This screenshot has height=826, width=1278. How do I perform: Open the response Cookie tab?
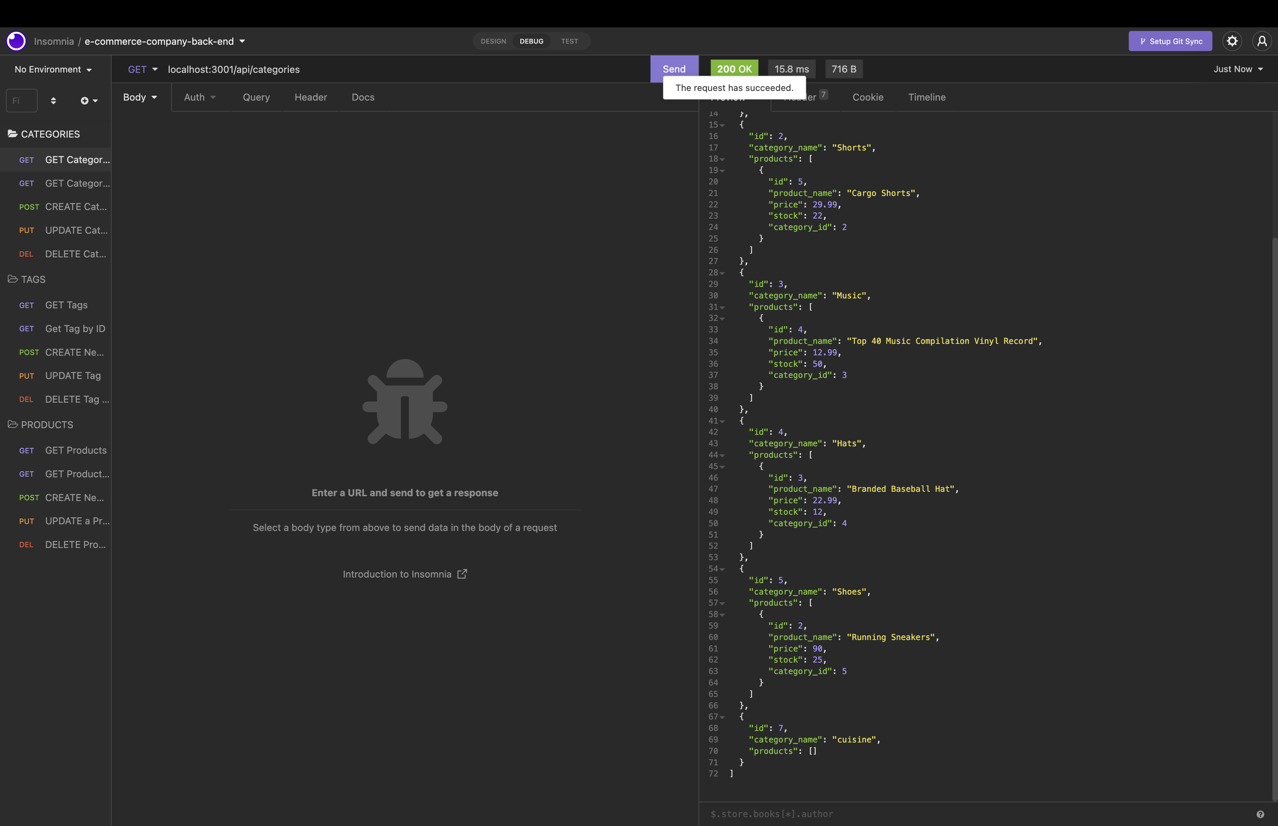point(868,97)
